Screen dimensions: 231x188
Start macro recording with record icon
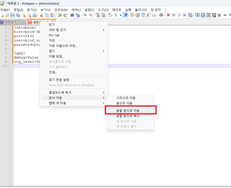point(168,15)
